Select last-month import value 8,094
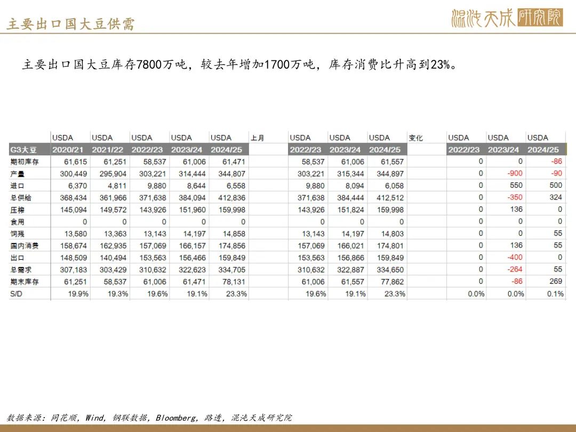 pyautogui.click(x=355, y=186)
